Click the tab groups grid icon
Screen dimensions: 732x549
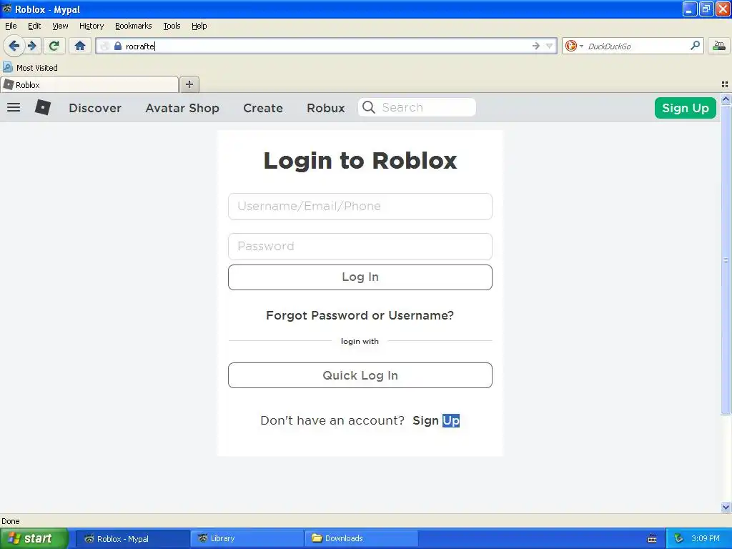point(725,84)
